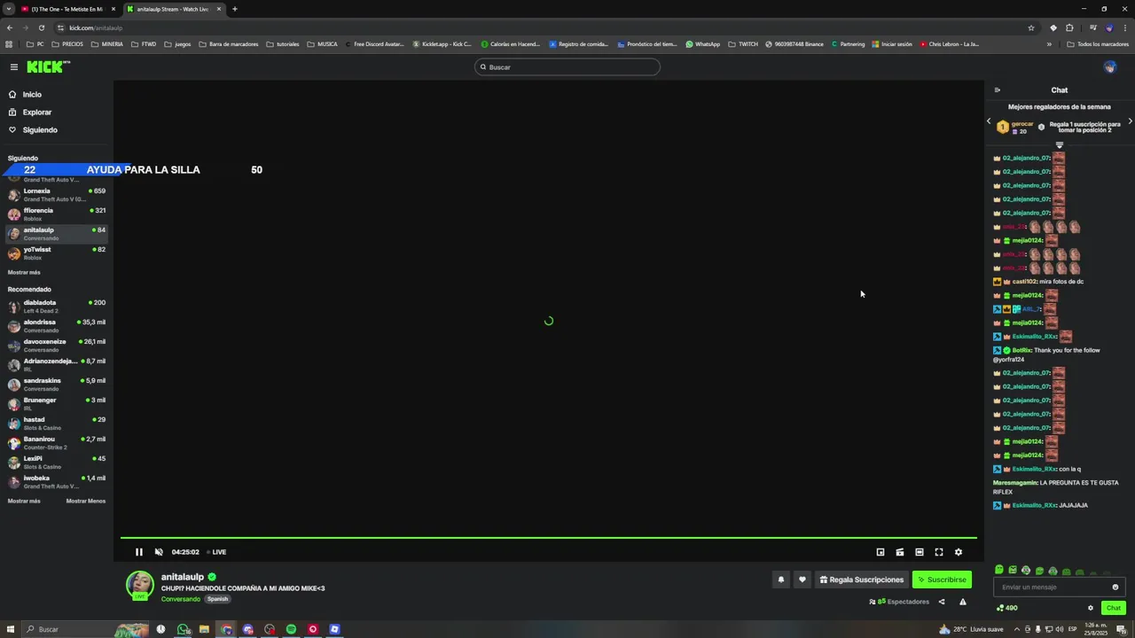Pause the live stream playback

[139, 552]
